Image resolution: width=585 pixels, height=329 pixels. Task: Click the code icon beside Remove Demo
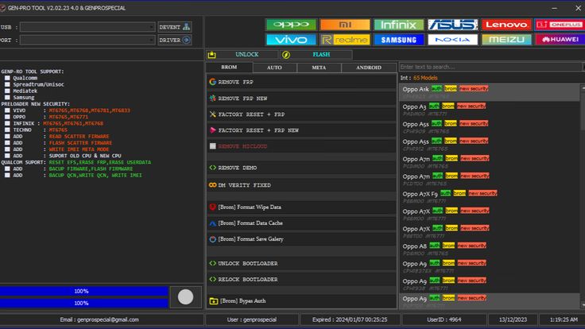[x=213, y=168]
